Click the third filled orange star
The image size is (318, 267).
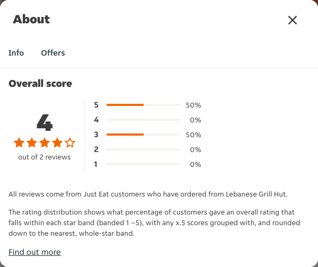[45, 143]
